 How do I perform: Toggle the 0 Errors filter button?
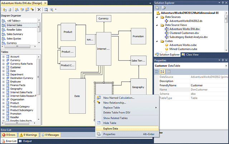point(10,135)
